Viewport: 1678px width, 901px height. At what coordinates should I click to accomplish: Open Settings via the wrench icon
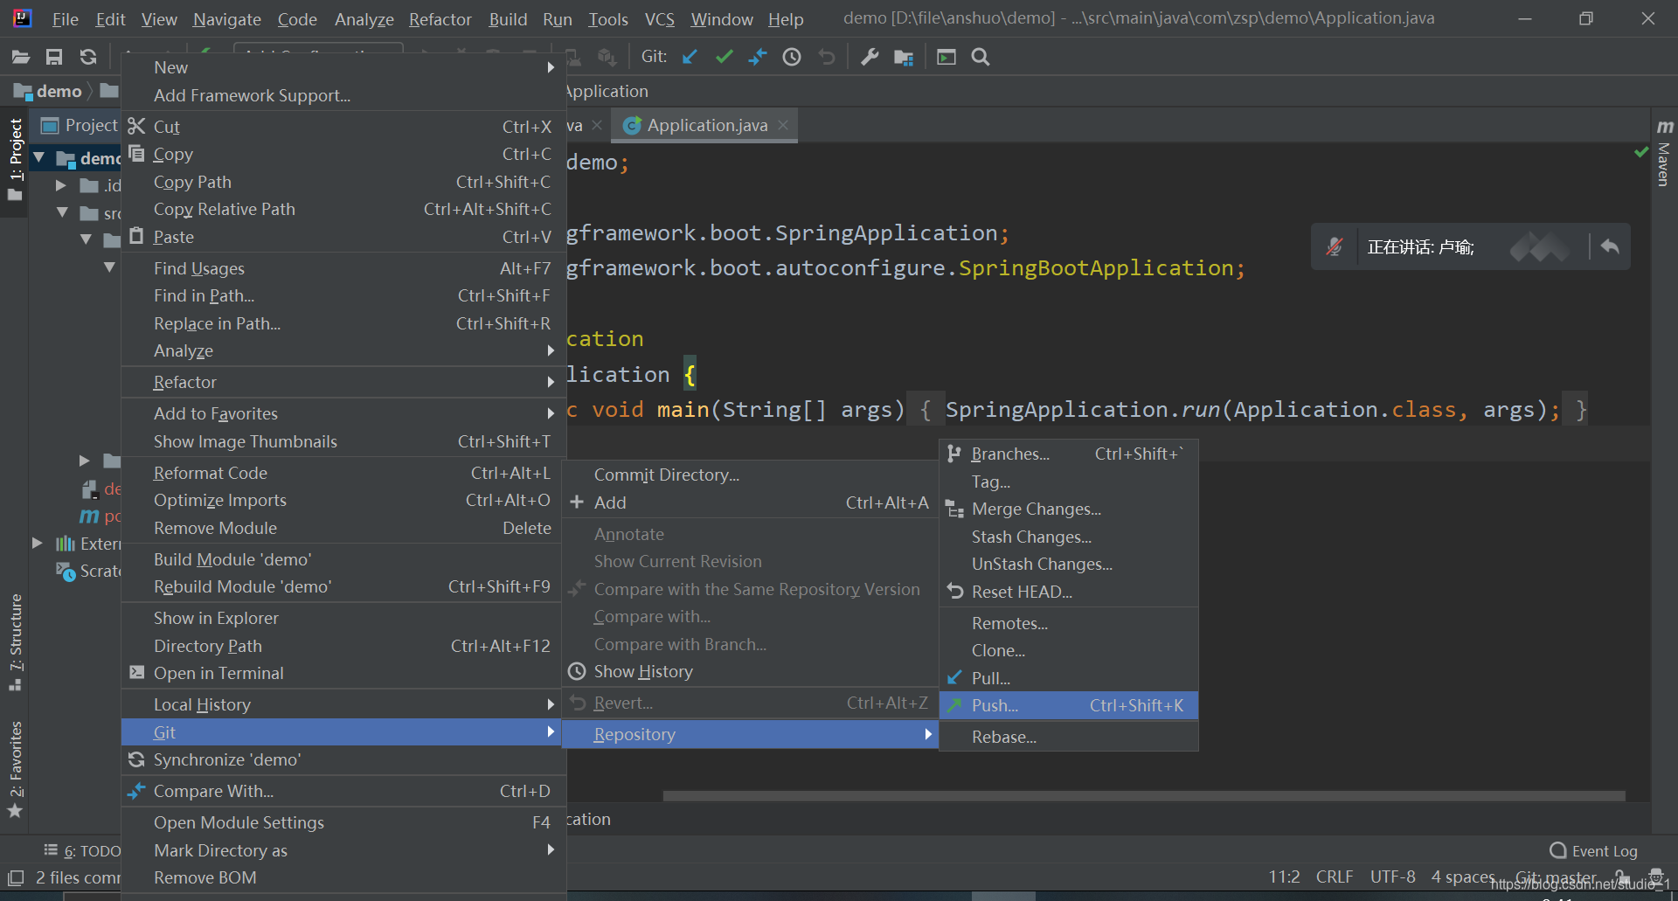pyautogui.click(x=870, y=57)
